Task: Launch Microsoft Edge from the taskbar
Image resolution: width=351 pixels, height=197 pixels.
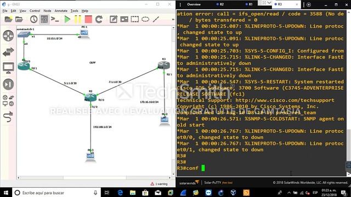Action: click(120, 193)
